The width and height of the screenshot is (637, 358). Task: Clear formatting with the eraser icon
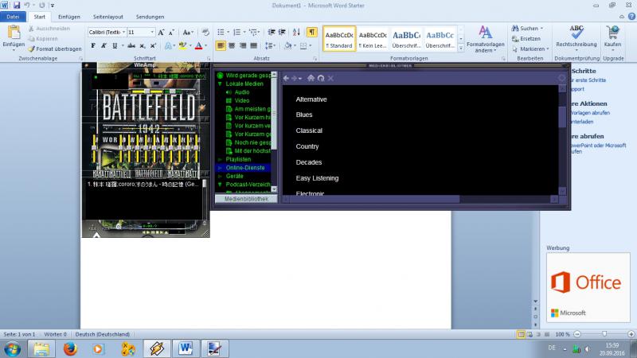pos(205,32)
